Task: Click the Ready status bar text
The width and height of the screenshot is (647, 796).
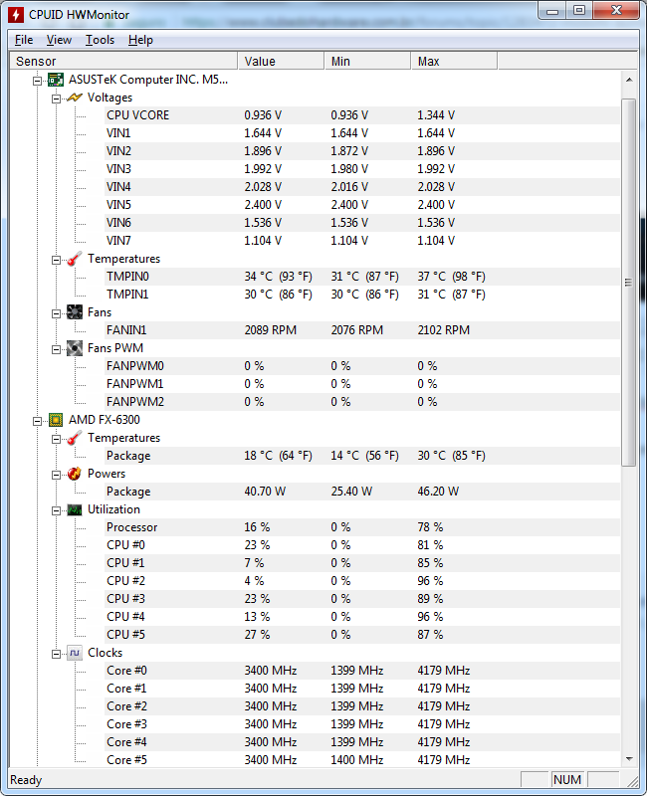Action: coord(26,780)
